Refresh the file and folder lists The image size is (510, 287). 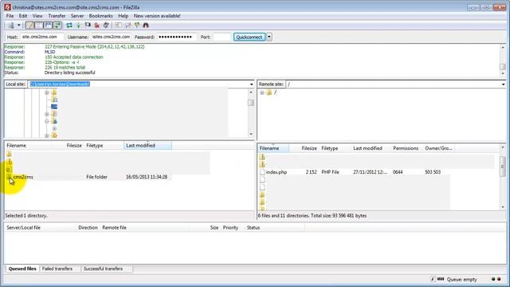tap(69, 25)
